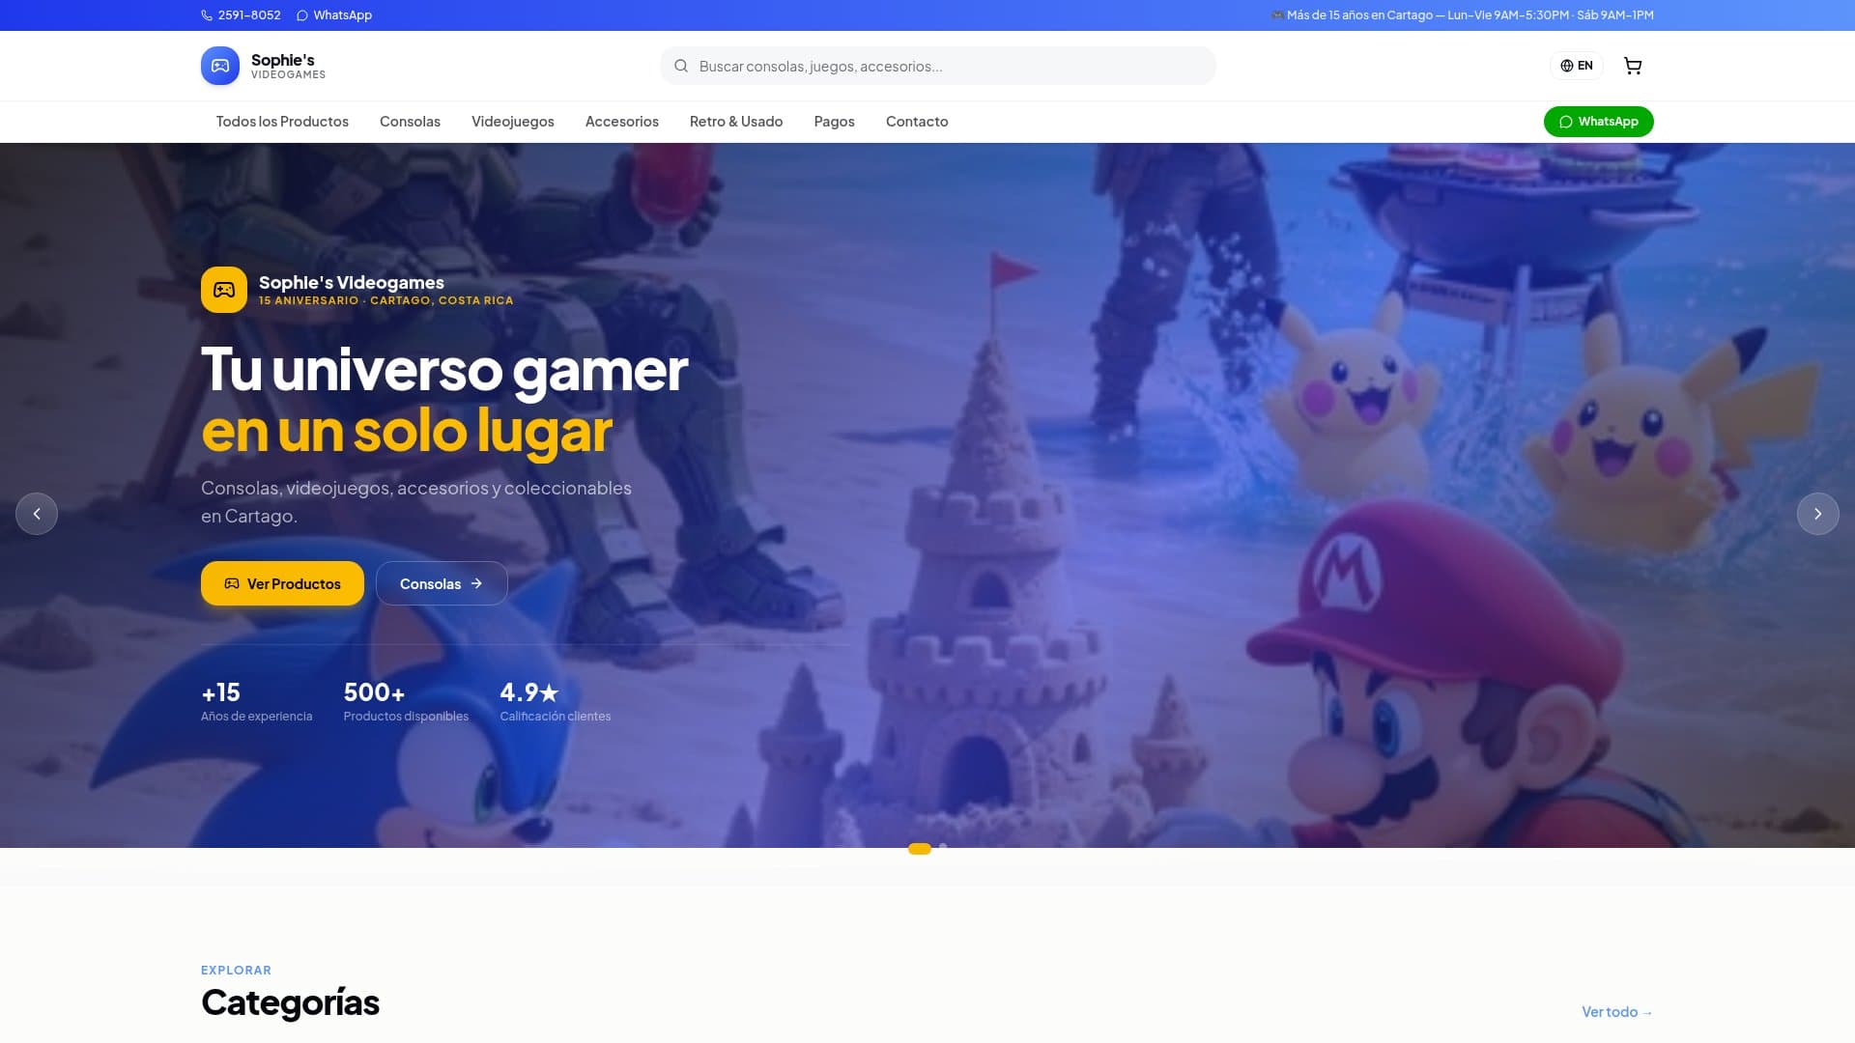The width and height of the screenshot is (1855, 1043).
Task: Open WhatsApp link in top bar
Action: (334, 15)
